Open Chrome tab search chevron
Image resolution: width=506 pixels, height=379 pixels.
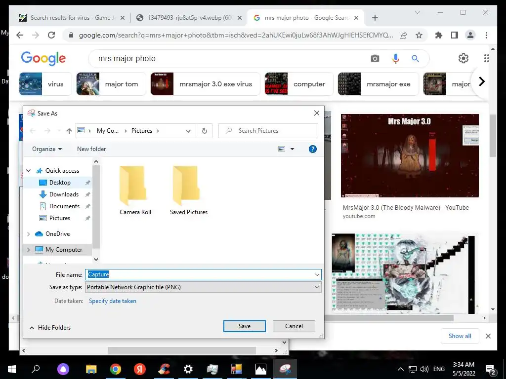click(417, 12)
